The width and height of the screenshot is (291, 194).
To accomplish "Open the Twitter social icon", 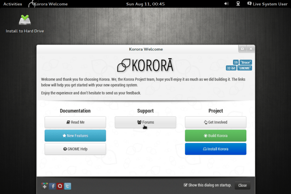I will point(68,186).
